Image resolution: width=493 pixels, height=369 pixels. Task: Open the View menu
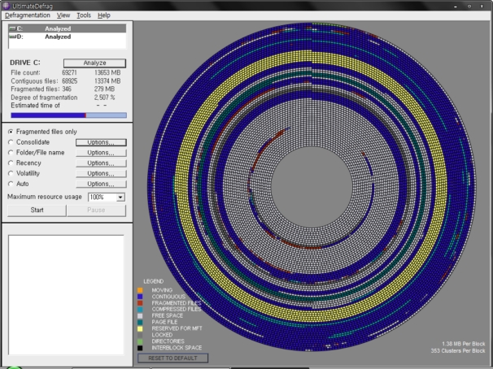[63, 15]
